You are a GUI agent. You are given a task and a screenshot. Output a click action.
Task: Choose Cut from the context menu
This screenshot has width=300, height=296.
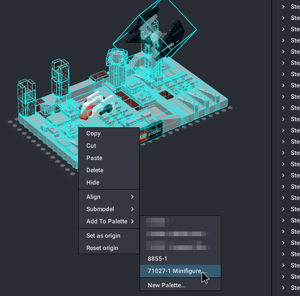[x=109, y=146]
